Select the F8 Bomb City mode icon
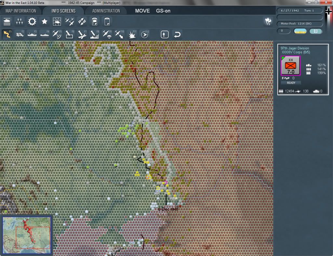The image size is (333, 256). click(x=95, y=34)
